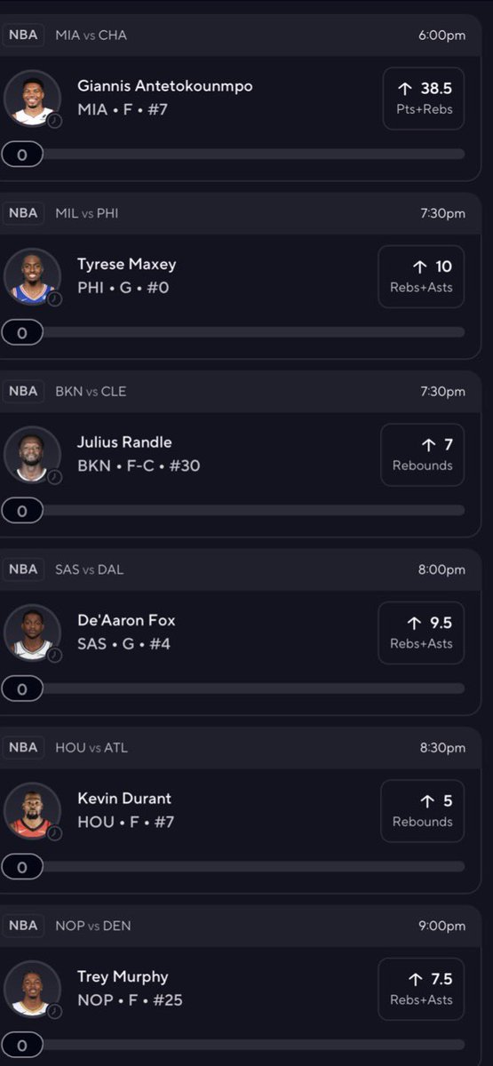493x1066 pixels.
Task: Click the clock icon on Giannis Antetokounmpo's avatar
Action: click(x=54, y=121)
